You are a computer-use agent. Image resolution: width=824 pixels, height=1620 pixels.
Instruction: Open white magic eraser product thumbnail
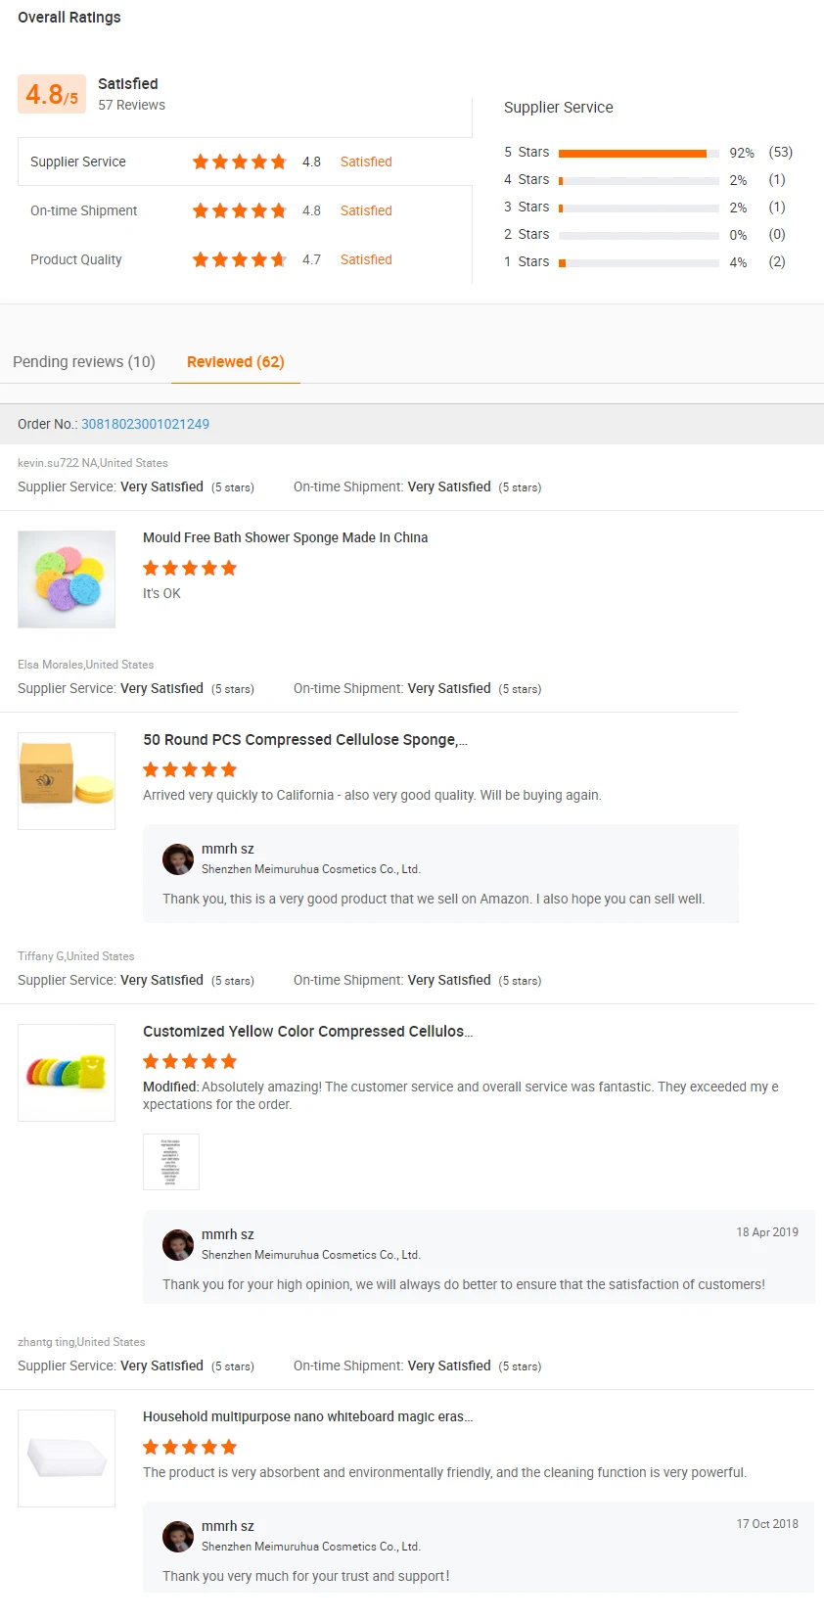point(67,1458)
